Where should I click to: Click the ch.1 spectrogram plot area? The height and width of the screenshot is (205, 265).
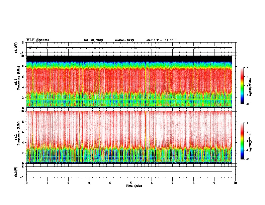pyautogui.click(x=129, y=82)
